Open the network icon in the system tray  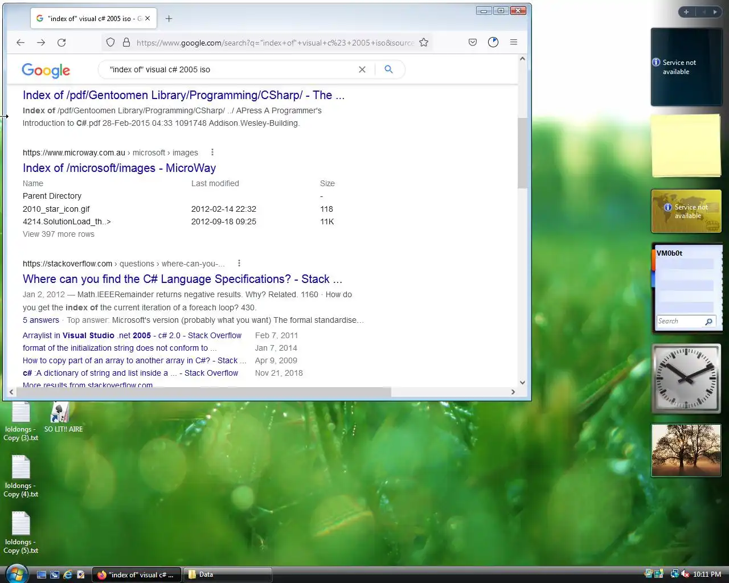point(674,574)
